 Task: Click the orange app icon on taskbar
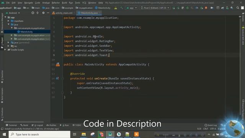tap(136, 135)
